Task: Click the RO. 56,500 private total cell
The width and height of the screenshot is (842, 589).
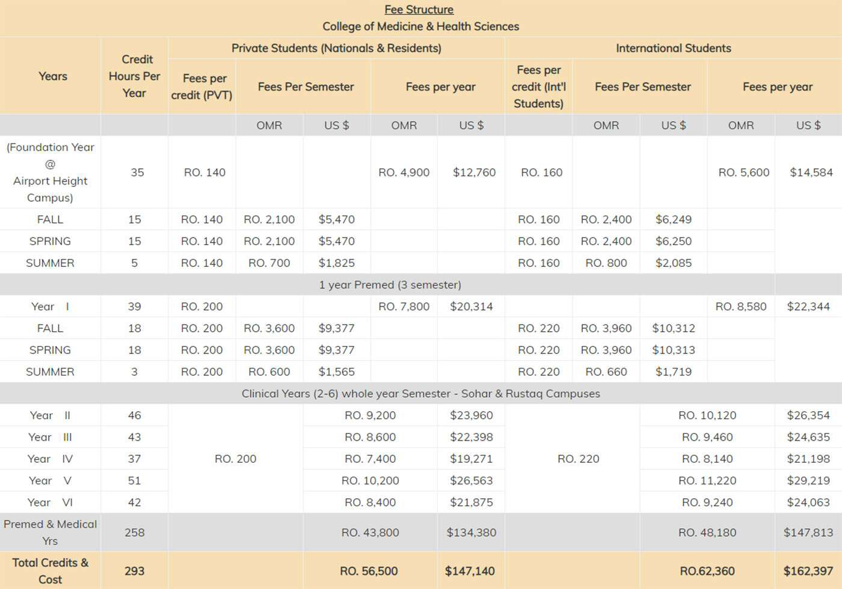Action: pos(369,571)
